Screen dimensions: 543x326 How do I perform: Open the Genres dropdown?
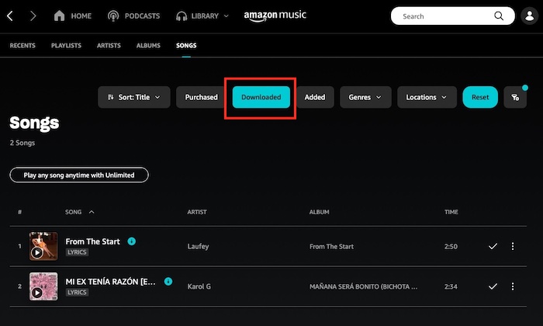pos(365,97)
